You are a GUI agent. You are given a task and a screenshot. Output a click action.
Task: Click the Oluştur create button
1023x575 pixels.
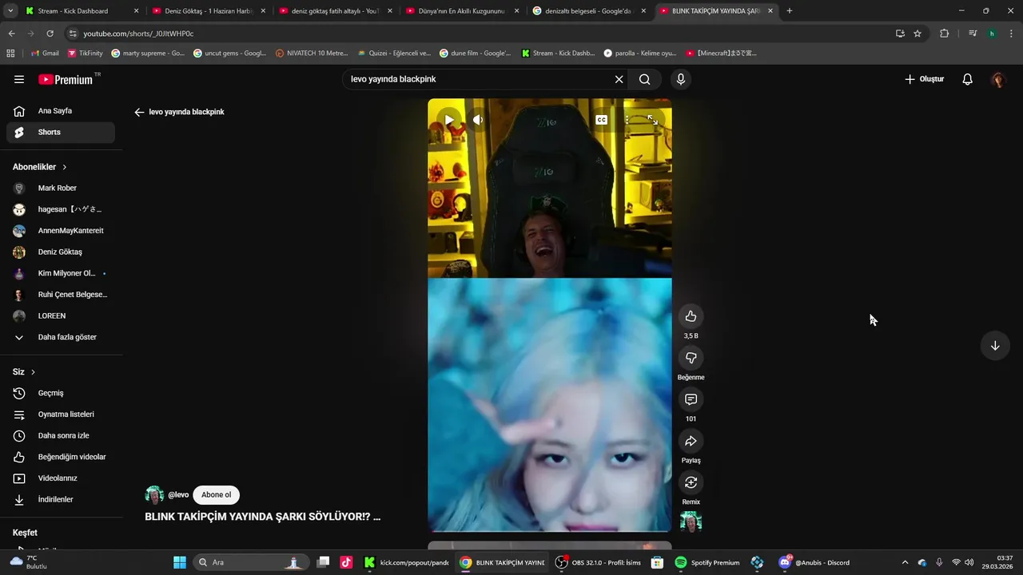pyautogui.click(x=924, y=79)
